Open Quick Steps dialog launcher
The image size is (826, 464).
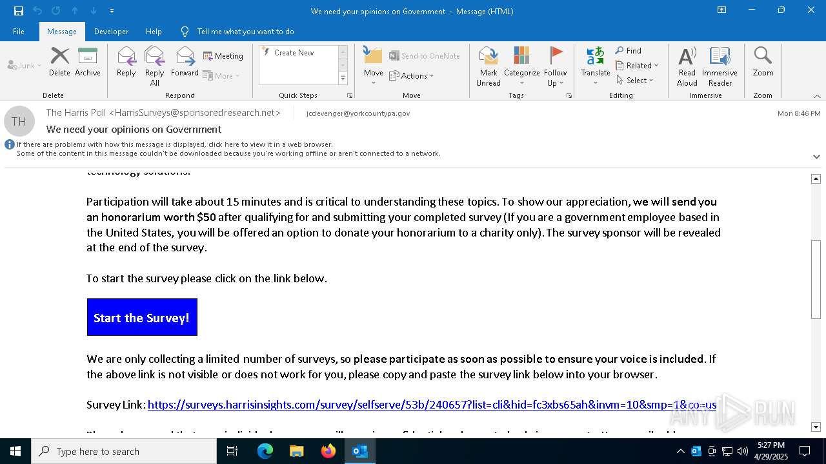350,95
